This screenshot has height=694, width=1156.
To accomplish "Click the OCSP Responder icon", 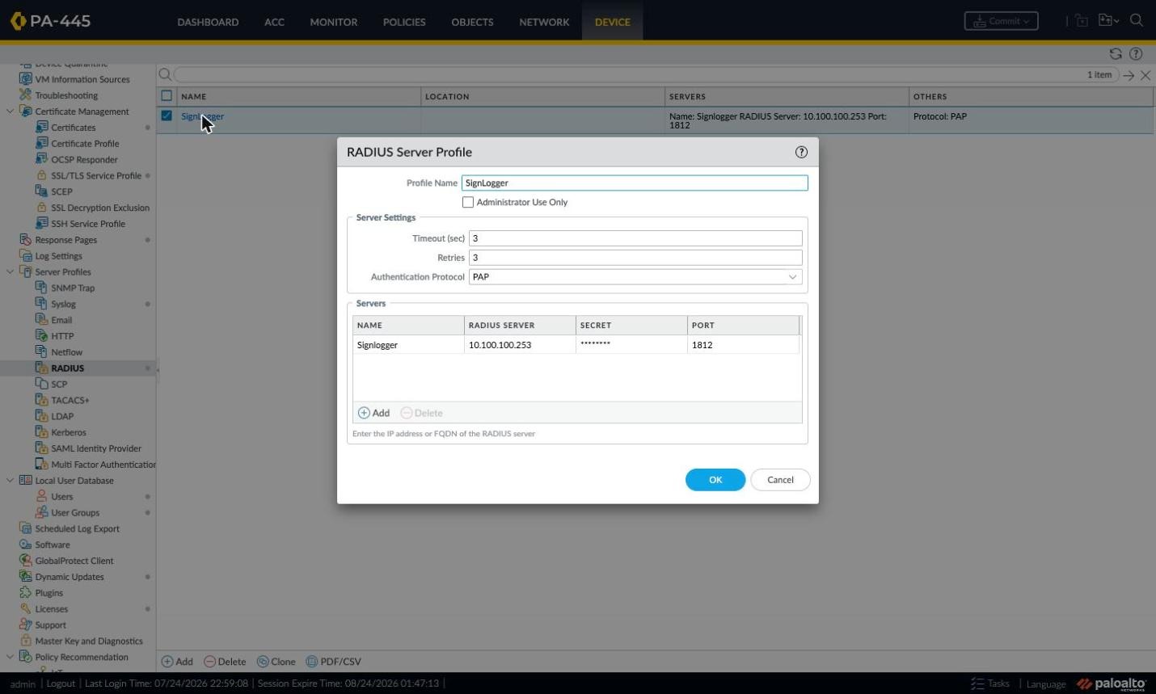I will point(41,159).
